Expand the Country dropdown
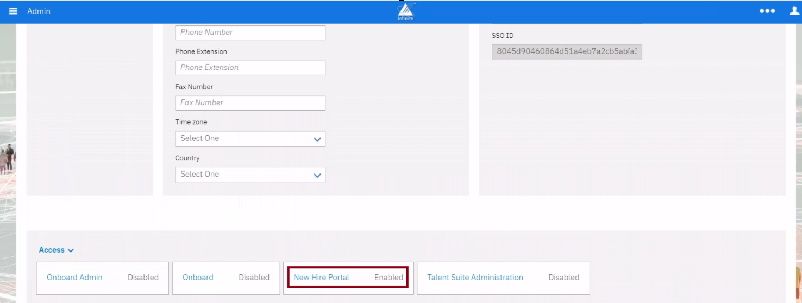Viewport: 802px width, 303px height. click(x=250, y=175)
